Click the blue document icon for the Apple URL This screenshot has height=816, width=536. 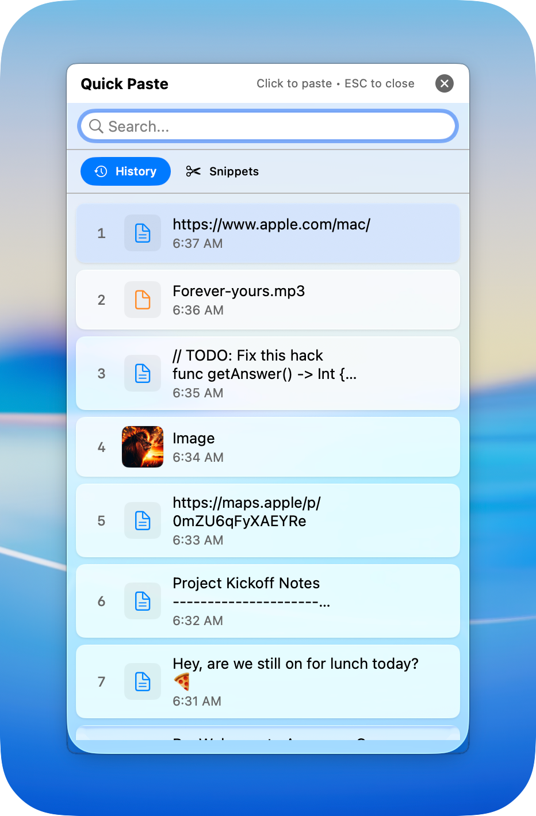point(142,233)
